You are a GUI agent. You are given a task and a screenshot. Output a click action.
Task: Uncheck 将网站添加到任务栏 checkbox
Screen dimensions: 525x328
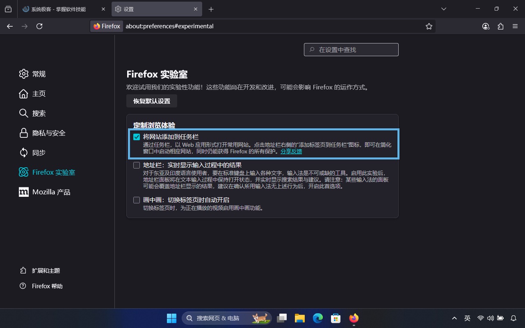137,137
